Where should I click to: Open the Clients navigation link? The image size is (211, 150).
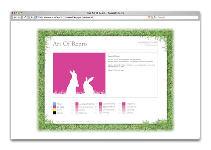59,110
